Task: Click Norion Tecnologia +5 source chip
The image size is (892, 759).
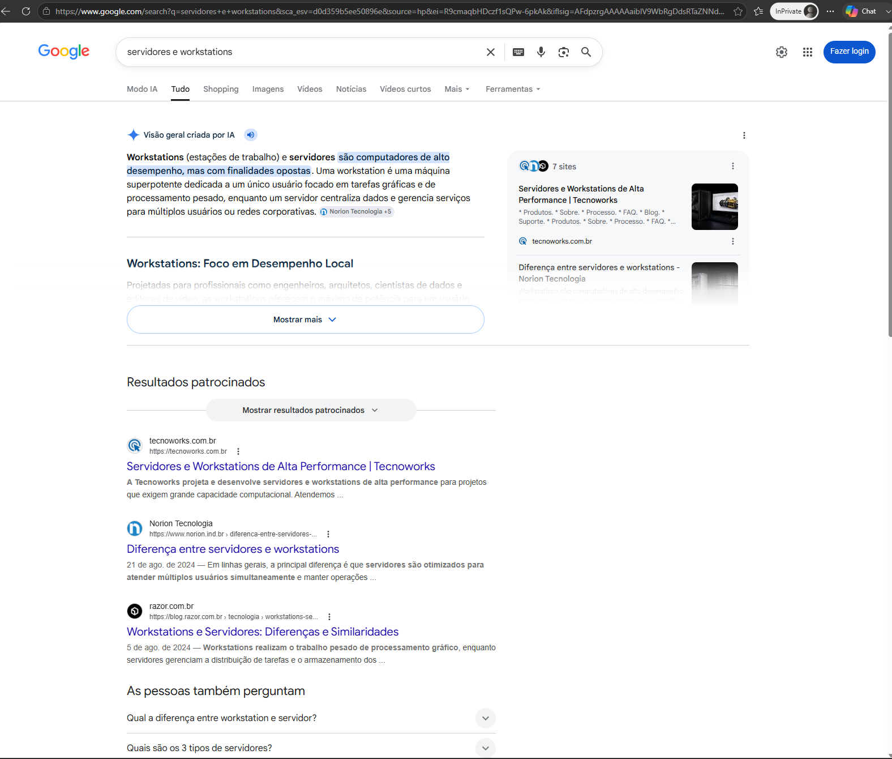Action: point(356,212)
